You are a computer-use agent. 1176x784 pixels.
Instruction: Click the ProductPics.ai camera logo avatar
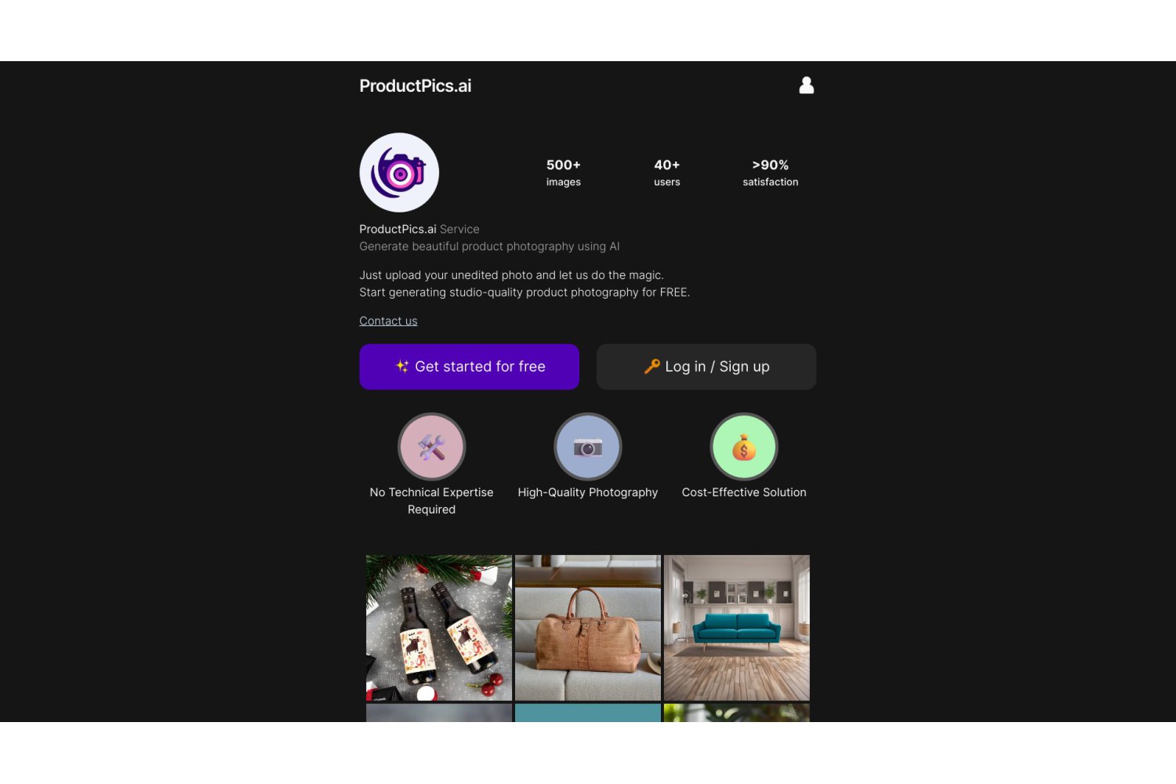(399, 172)
